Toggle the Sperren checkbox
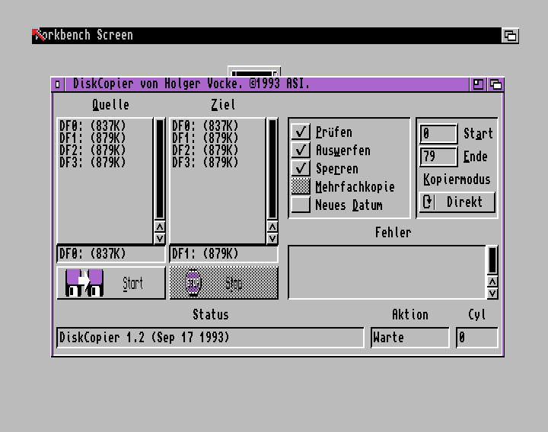Viewport: 548px width, 432px height. pyautogui.click(x=301, y=169)
